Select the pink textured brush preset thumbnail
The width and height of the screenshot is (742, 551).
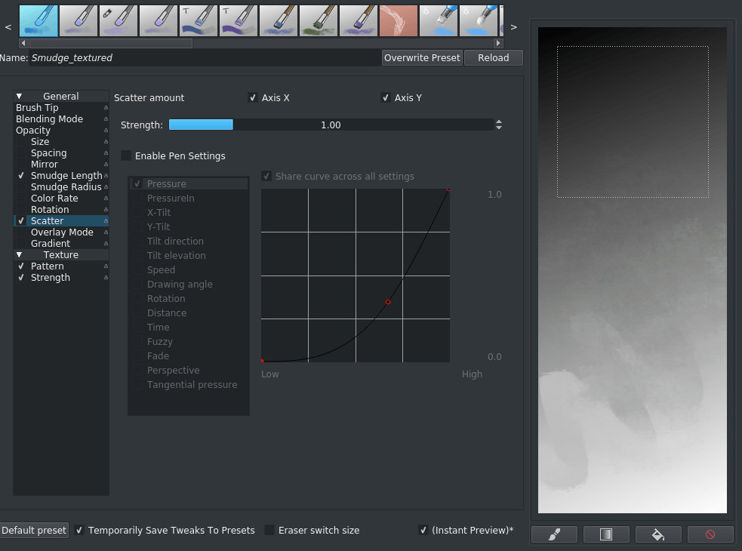coord(399,20)
